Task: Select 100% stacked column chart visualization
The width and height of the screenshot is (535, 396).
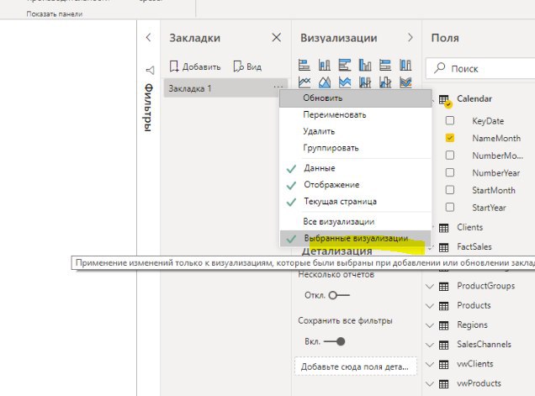Action: click(405, 65)
